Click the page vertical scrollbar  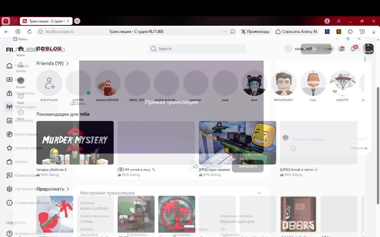point(378,145)
